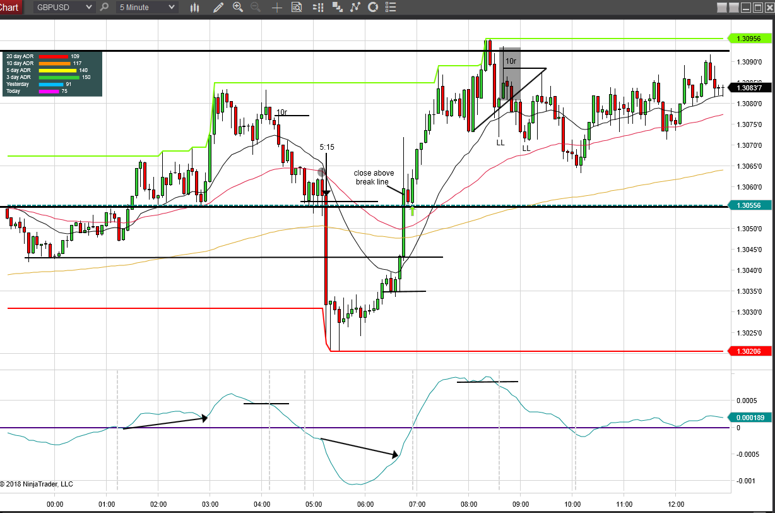The height and width of the screenshot is (513, 775).
Task: Click the 3 day ADR legend row
Action: 49,77
